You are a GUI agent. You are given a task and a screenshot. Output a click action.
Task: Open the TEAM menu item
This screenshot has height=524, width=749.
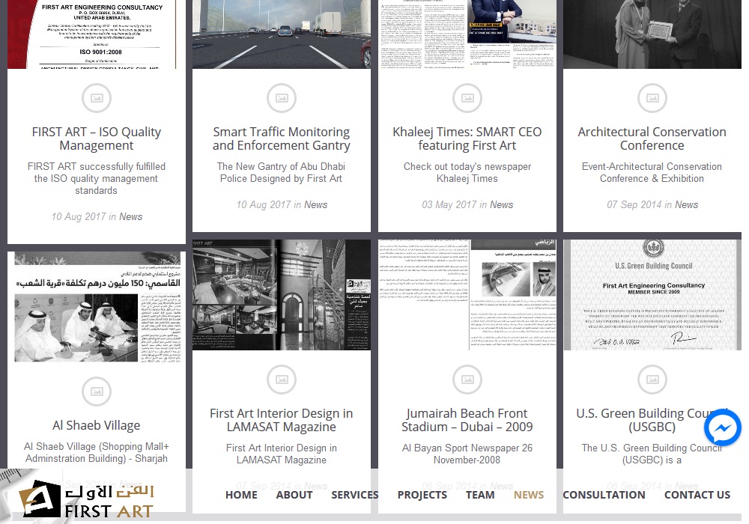pos(480,495)
